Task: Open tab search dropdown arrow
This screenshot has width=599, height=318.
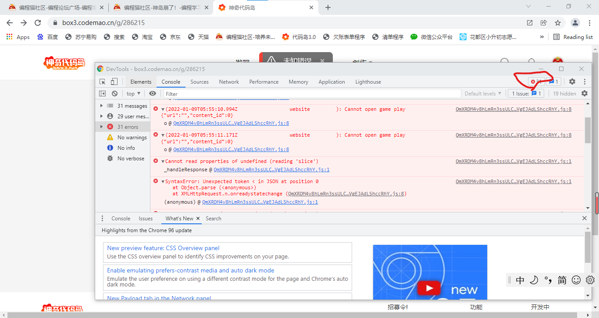Action: tap(528, 6)
